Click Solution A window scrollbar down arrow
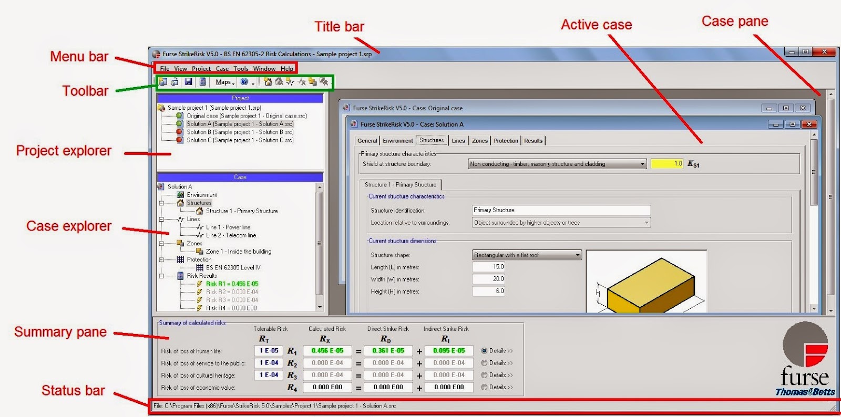 click(x=814, y=308)
